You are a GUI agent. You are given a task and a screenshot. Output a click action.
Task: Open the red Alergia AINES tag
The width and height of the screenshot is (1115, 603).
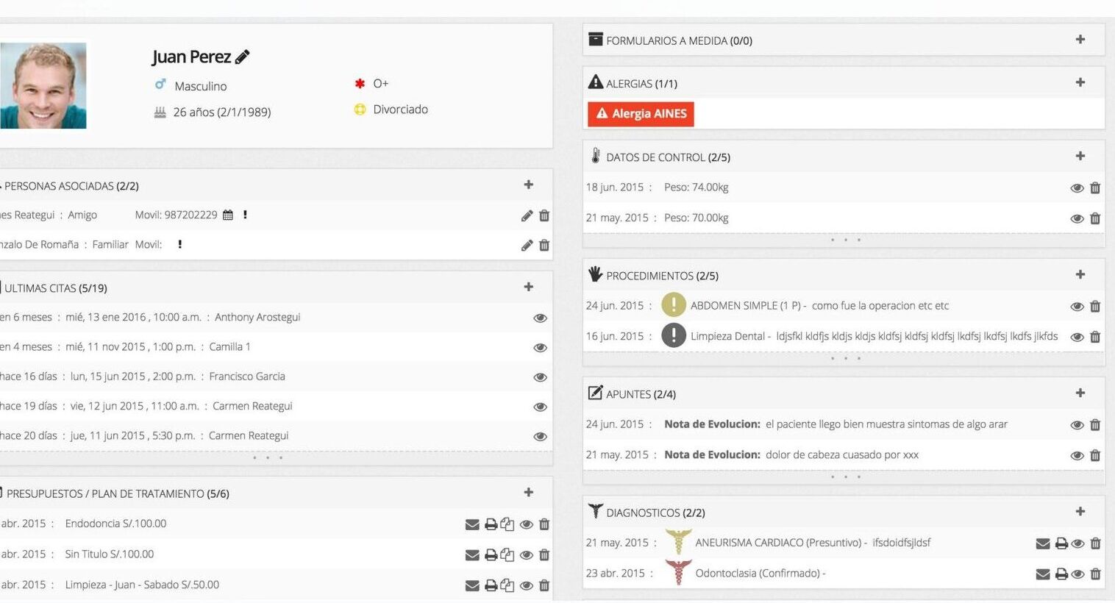641,114
